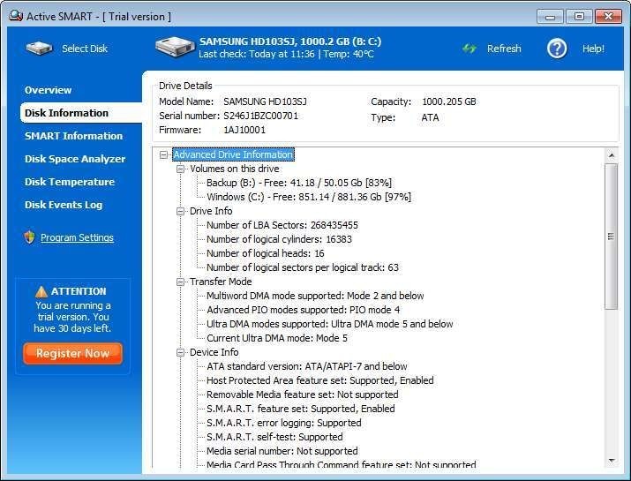This screenshot has height=481, width=631.
Task: Collapse the Drive Info node
Action: [180, 211]
